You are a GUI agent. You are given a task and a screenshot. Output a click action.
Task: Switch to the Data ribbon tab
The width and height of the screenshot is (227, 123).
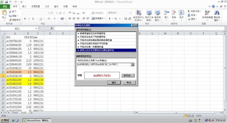(x=56, y=7)
